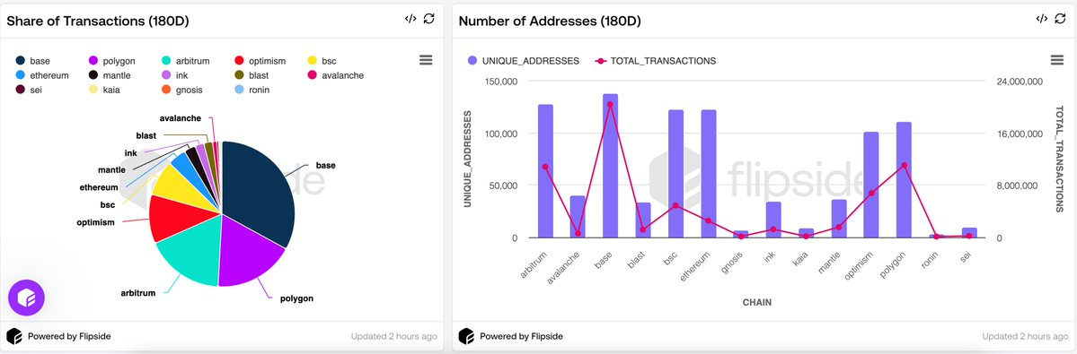1077x354 pixels.
Task: Click Powered by Flipside link on left
Action: (x=69, y=336)
